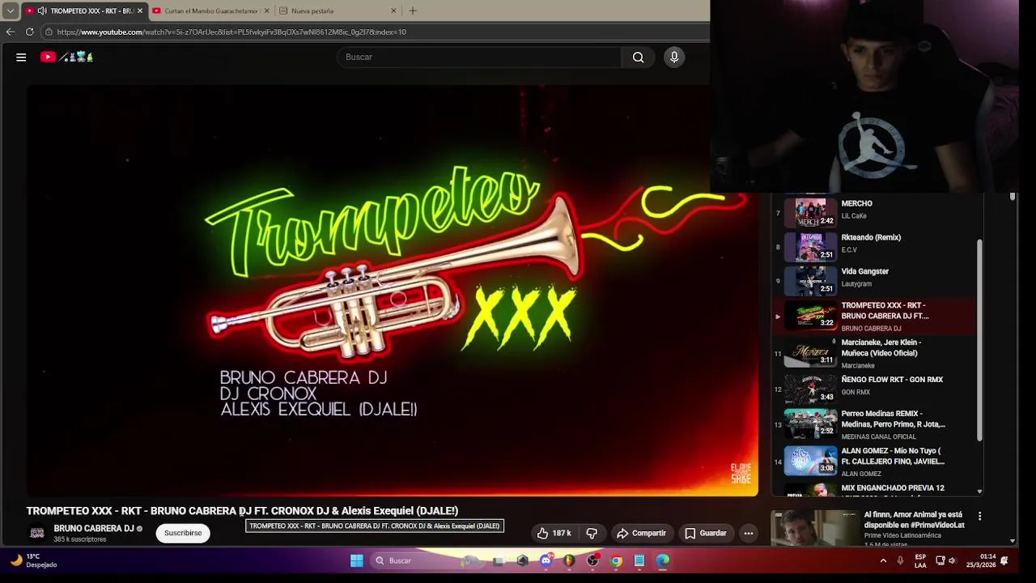Dislike the video with thumbs down
The width and height of the screenshot is (1036, 583).
pyautogui.click(x=592, y=533)
